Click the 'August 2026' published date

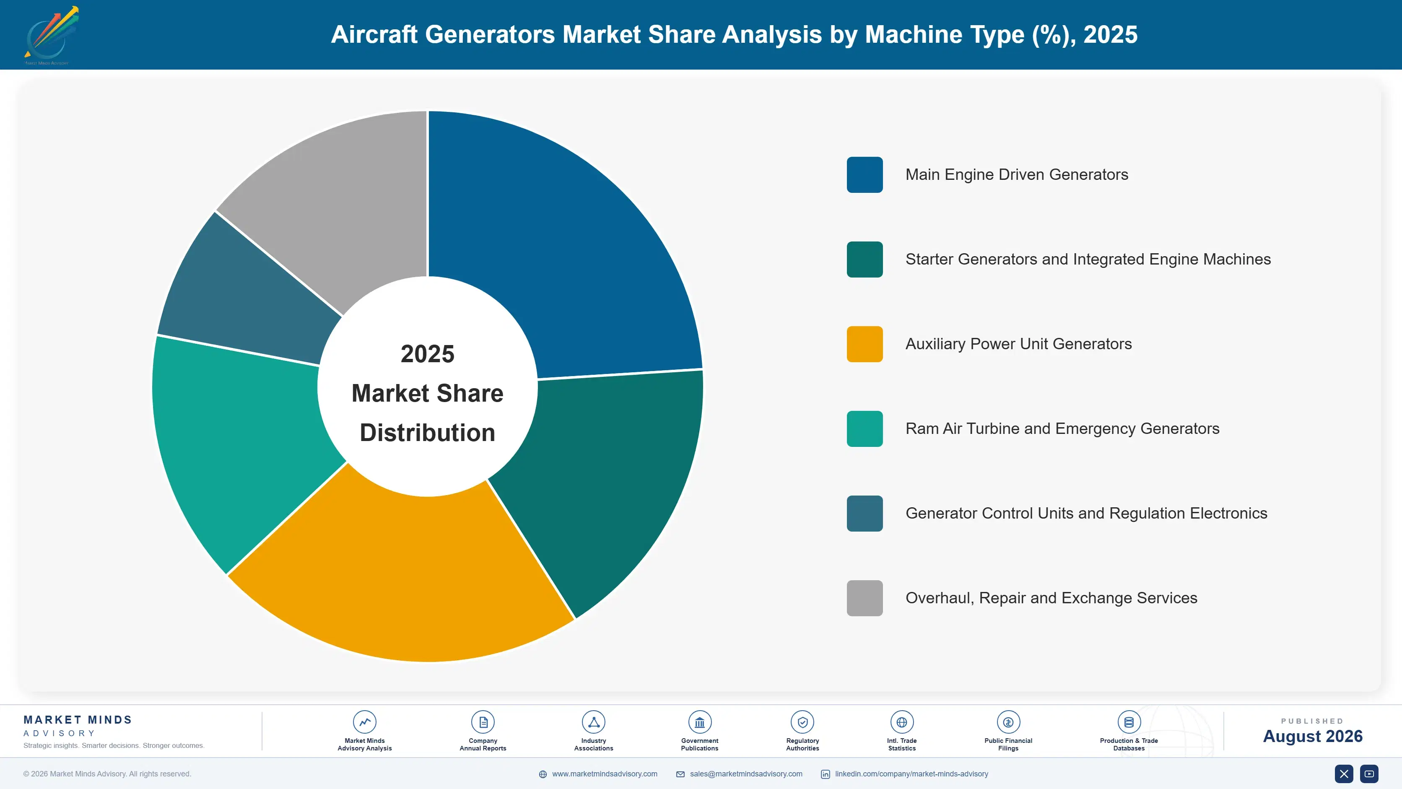1313,736
